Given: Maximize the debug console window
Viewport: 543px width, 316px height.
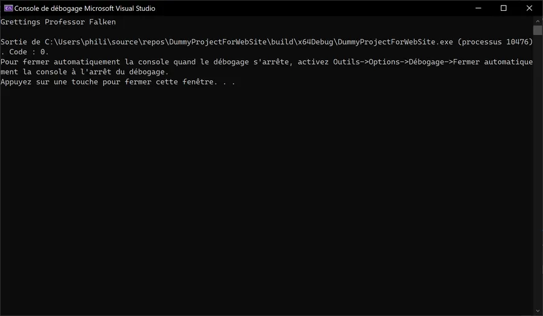Looking at the screenshot, I should tap(504, 8).
